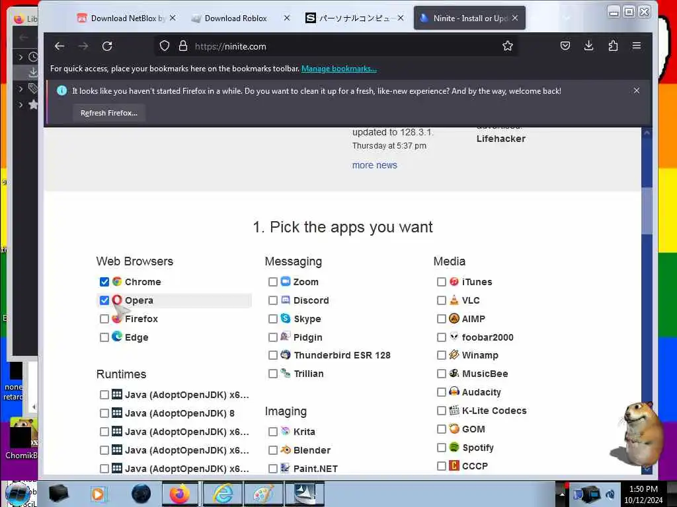Click the Paint.NET app icon
The width and height of the screenshot is (677, 507).
pyautogui.click(x=286, y=468)
